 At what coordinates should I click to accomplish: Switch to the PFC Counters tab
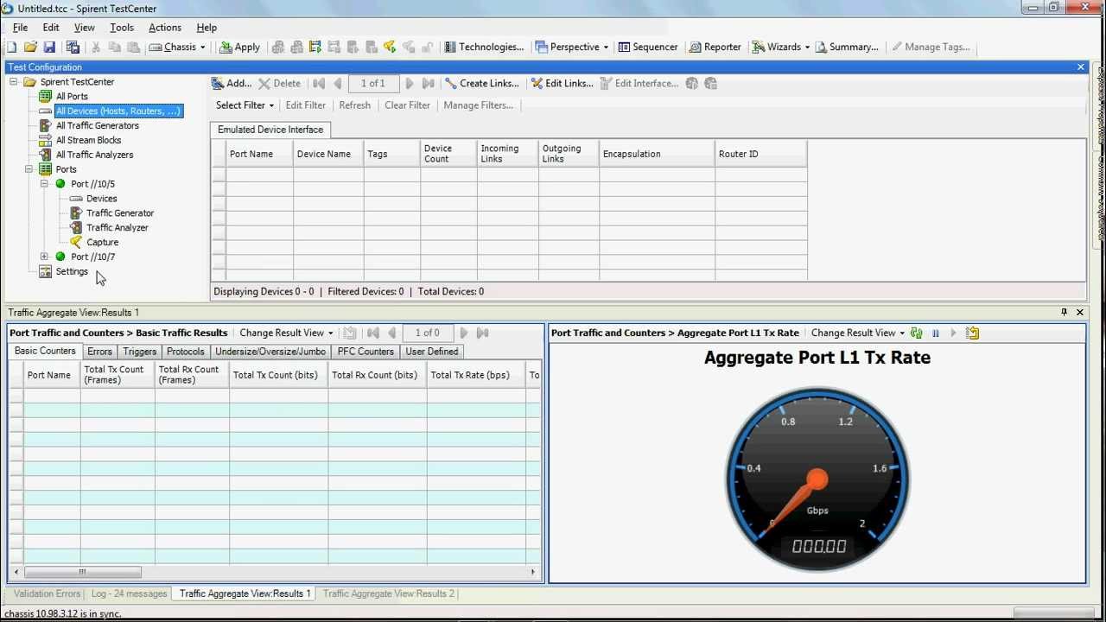[365, 352]
